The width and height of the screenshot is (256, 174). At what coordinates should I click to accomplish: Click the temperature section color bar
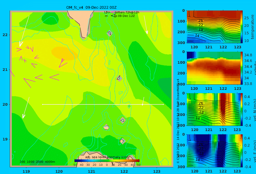coord(242,27)
